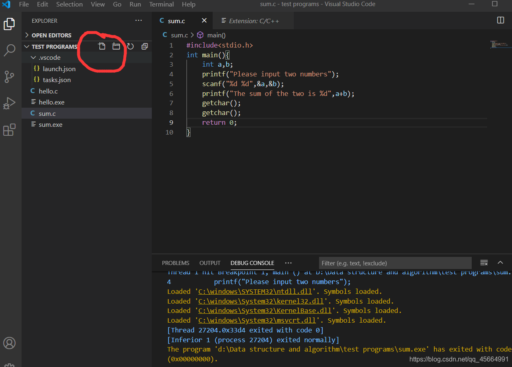Open msvcrt.dll path link in console
The height and width of the screenshot is (367, 512).
[x=257, y=320]
